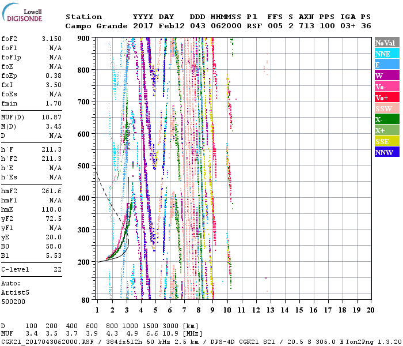Viewport: 403px width, 346px height.
Task: Select the NoVal gray legend swatch
Action: (x=387, y=43)
